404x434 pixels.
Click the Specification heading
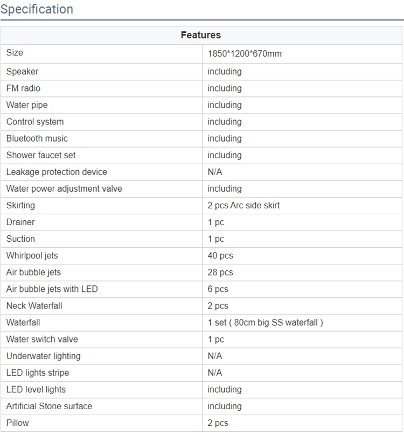click(37, 9)
